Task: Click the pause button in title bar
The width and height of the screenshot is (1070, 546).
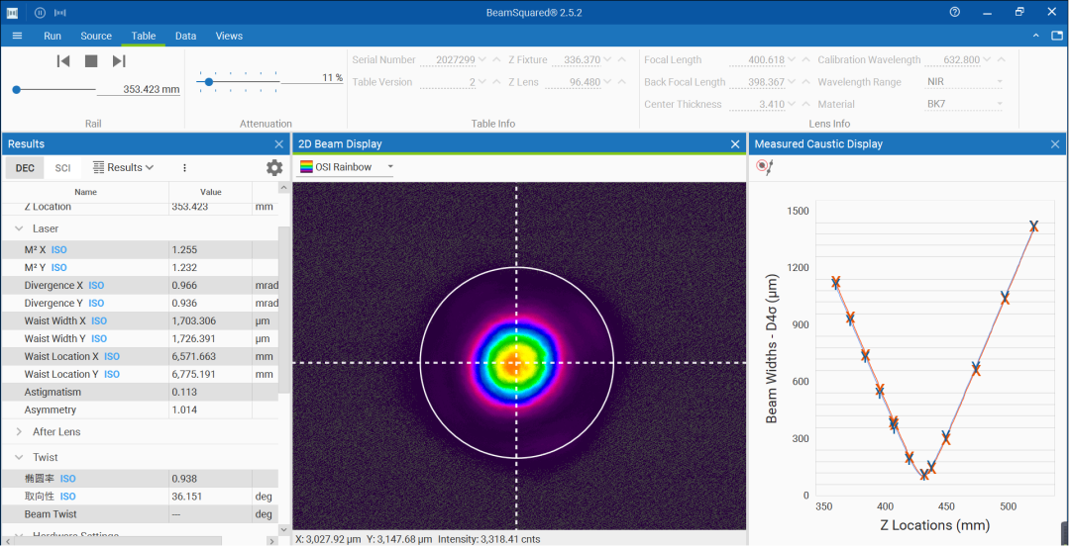Action: point(40,12)
